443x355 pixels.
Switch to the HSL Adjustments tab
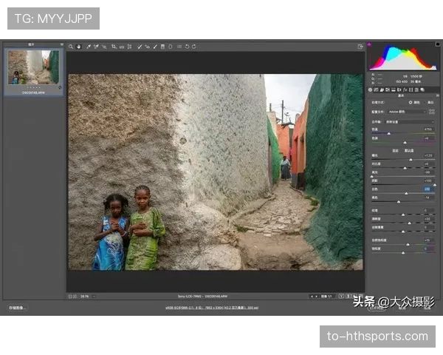pyautogui.click(x=388, y=89)
